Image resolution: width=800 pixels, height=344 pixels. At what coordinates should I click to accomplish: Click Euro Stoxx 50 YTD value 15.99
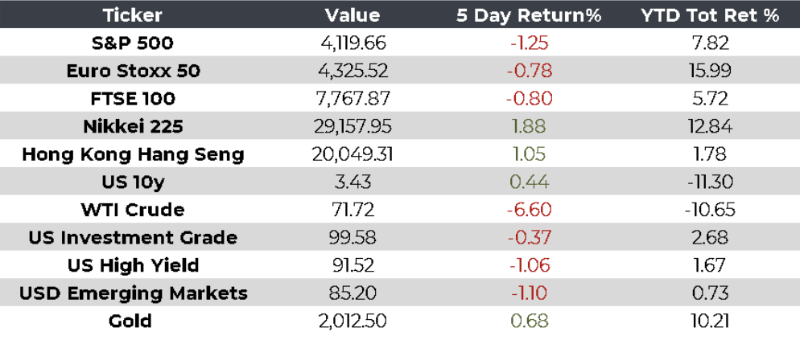point(709,71)
